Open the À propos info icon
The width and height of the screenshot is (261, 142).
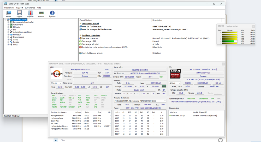52,13
